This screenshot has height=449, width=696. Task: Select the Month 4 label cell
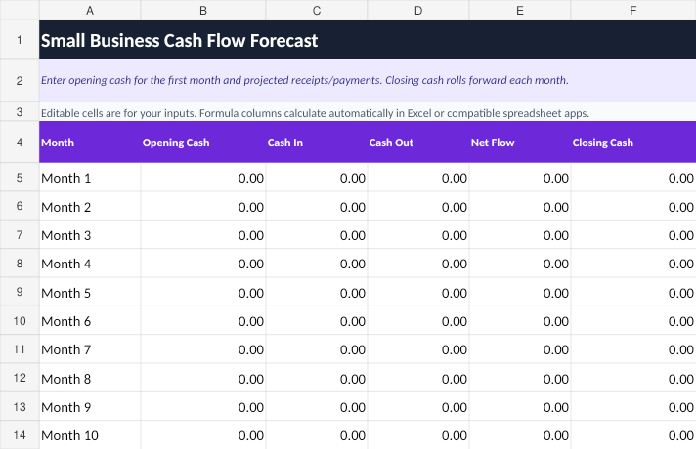[90, 264]
